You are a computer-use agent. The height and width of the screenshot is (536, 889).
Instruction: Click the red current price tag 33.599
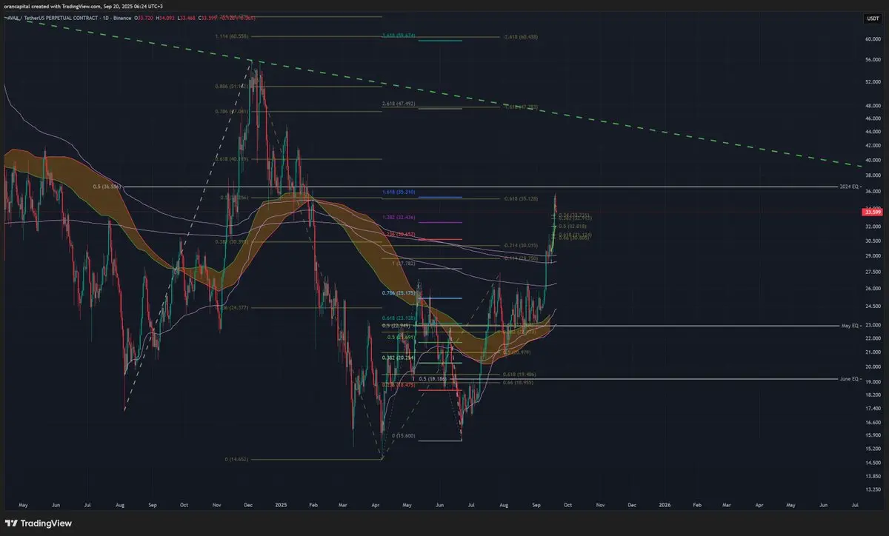[872, 212]
